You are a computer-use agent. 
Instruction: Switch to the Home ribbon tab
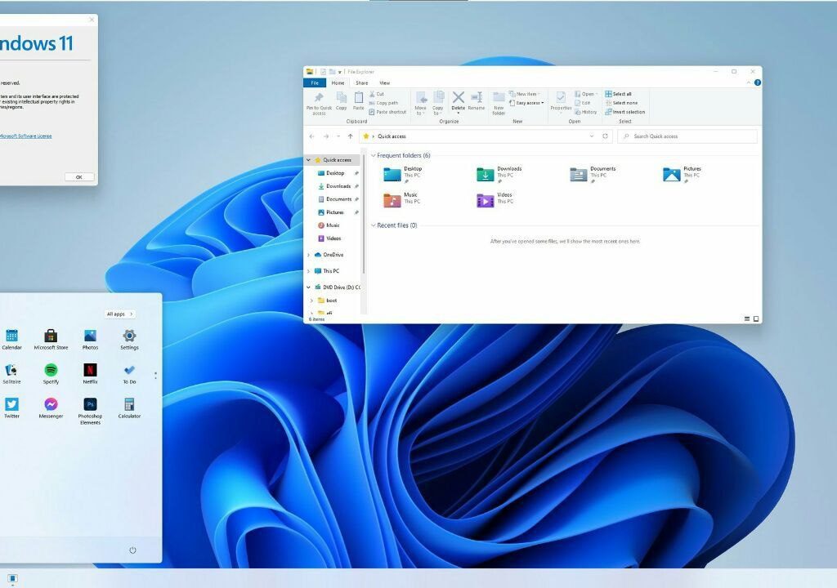tap(338, 82)
